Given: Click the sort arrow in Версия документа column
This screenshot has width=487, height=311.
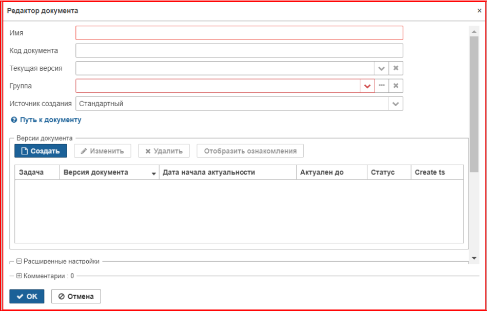Looking at the screenshot, I should click(154, 173).
